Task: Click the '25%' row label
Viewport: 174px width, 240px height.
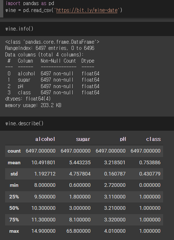Action: coord(14,197)
